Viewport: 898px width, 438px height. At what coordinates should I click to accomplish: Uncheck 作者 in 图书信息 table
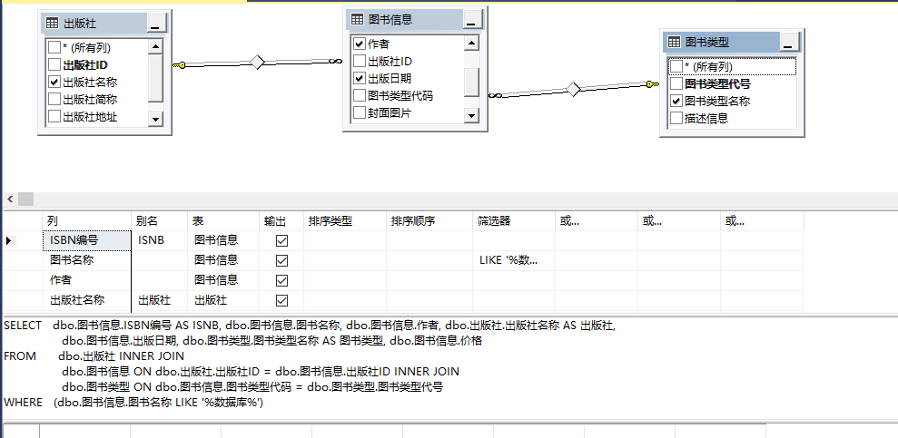360,44
